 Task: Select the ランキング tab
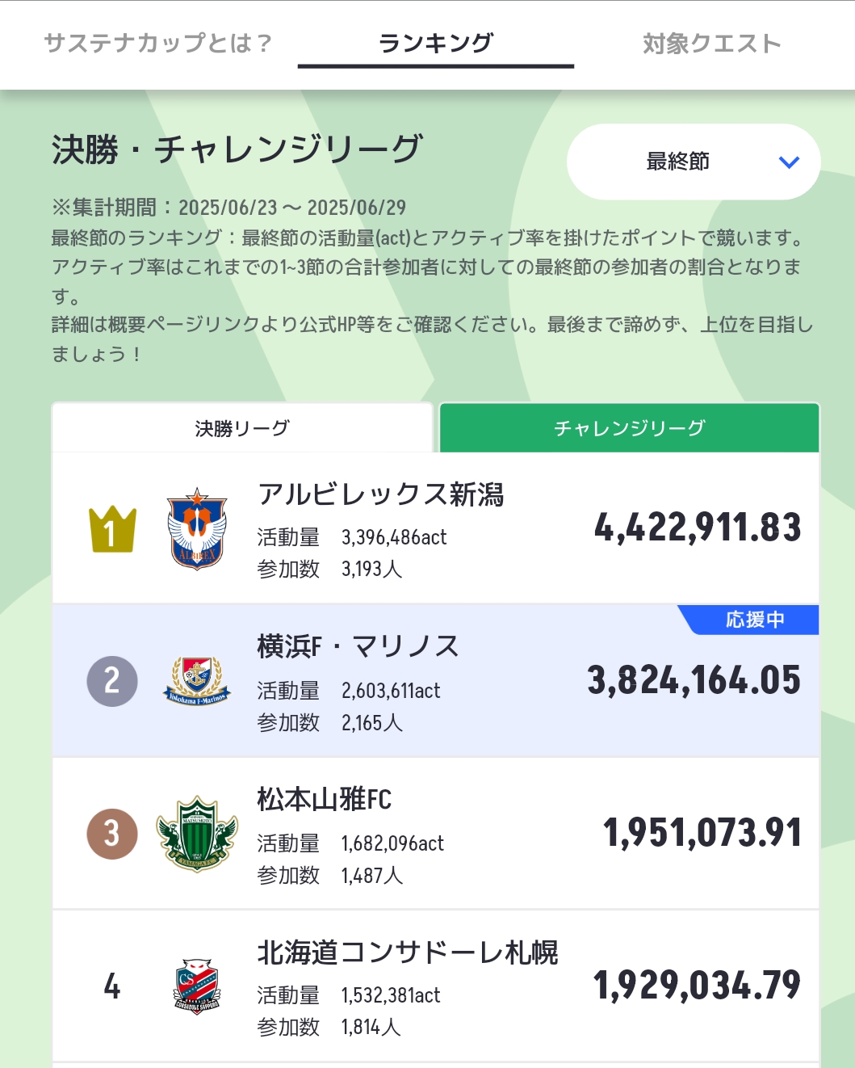pos(436,43)
